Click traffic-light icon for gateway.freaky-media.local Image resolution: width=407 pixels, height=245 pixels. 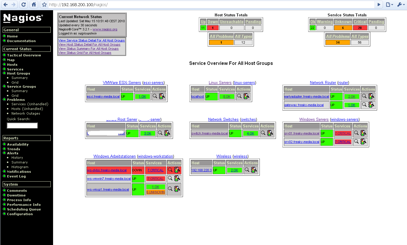tap(372, 105)
